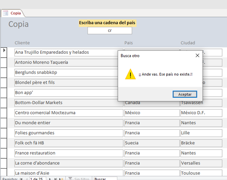Click the 'Bräcke' city field
The height and width of the screenshot is (180, 227).
[201, 143]
